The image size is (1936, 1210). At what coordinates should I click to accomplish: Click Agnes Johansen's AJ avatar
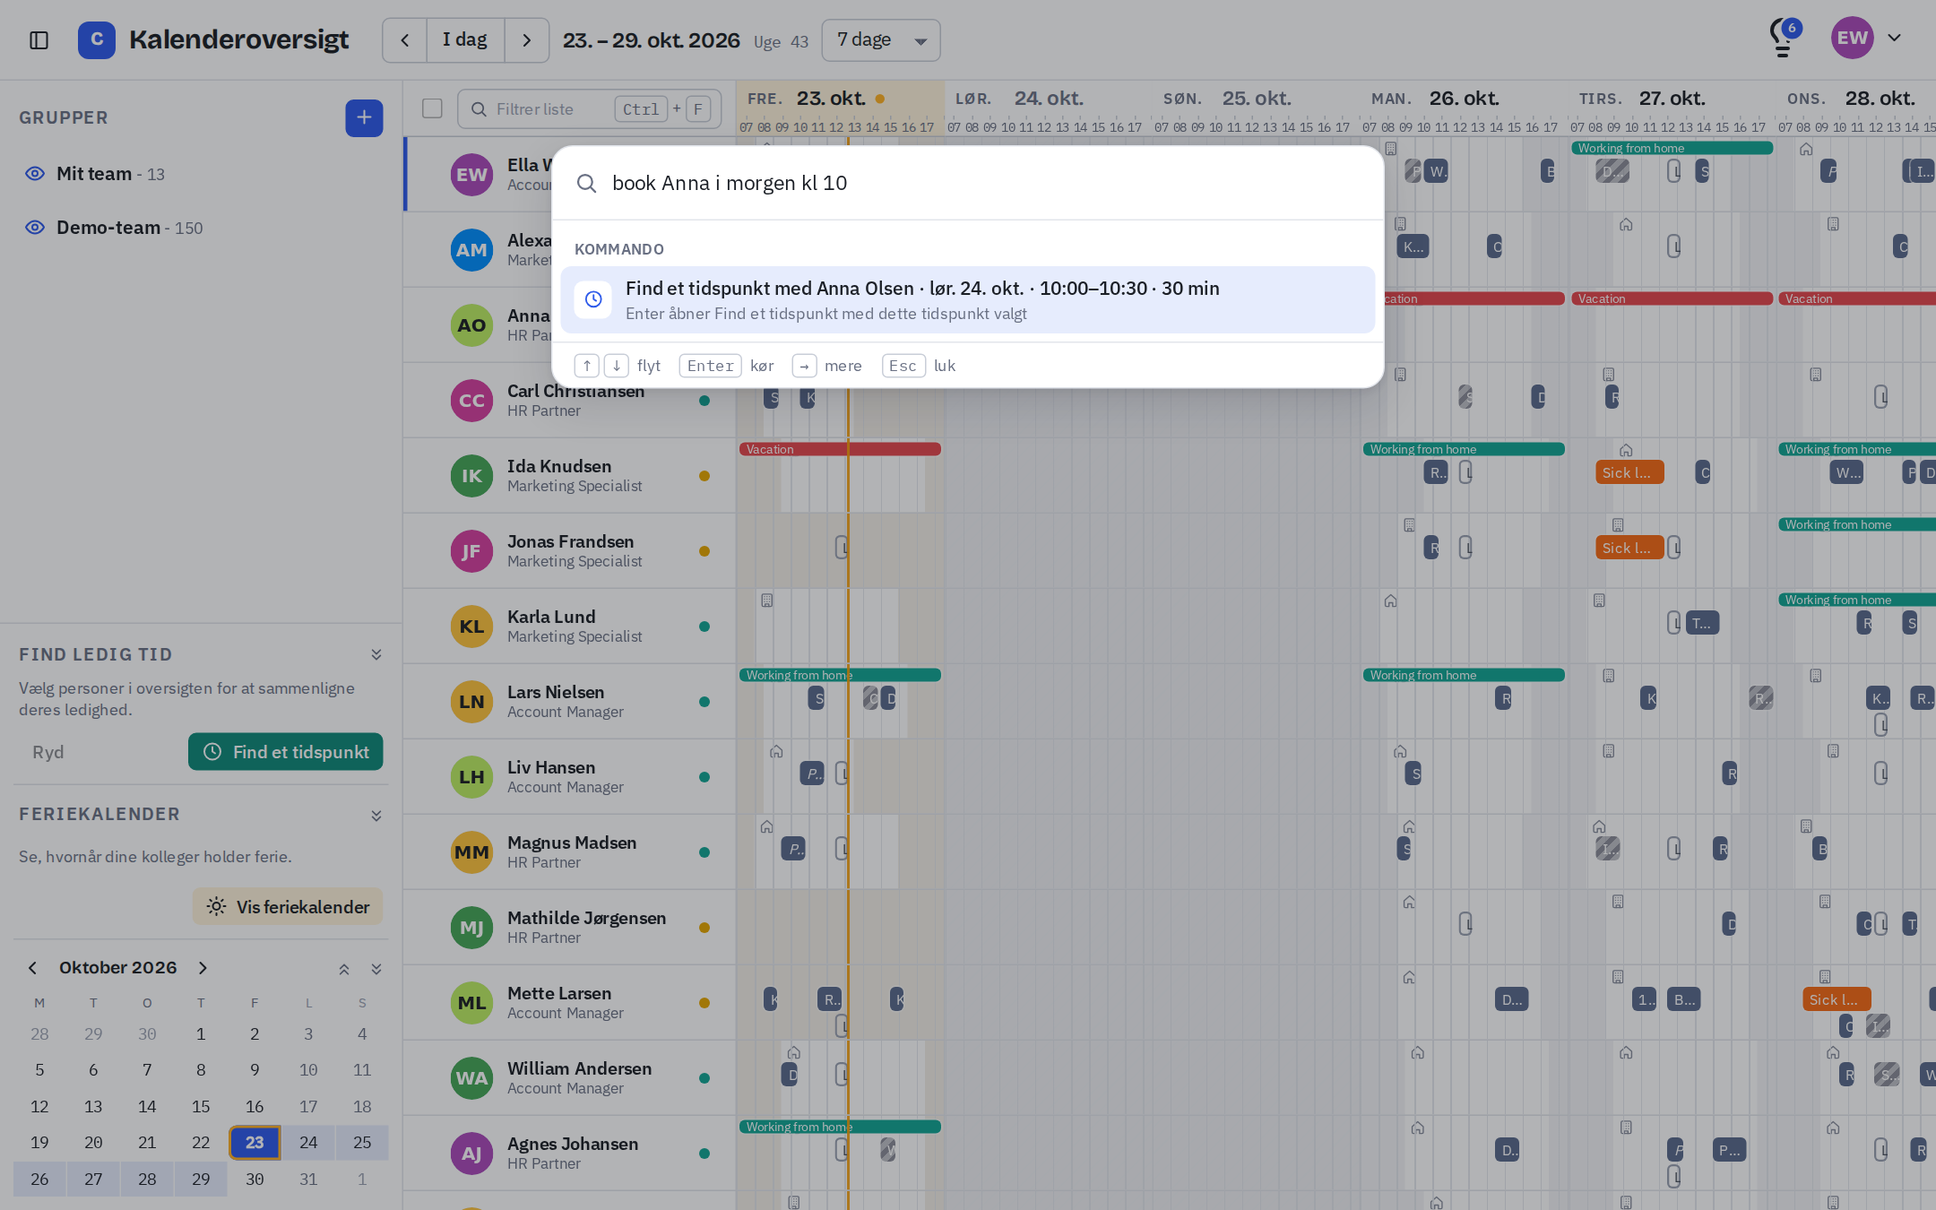point(471,1154)
